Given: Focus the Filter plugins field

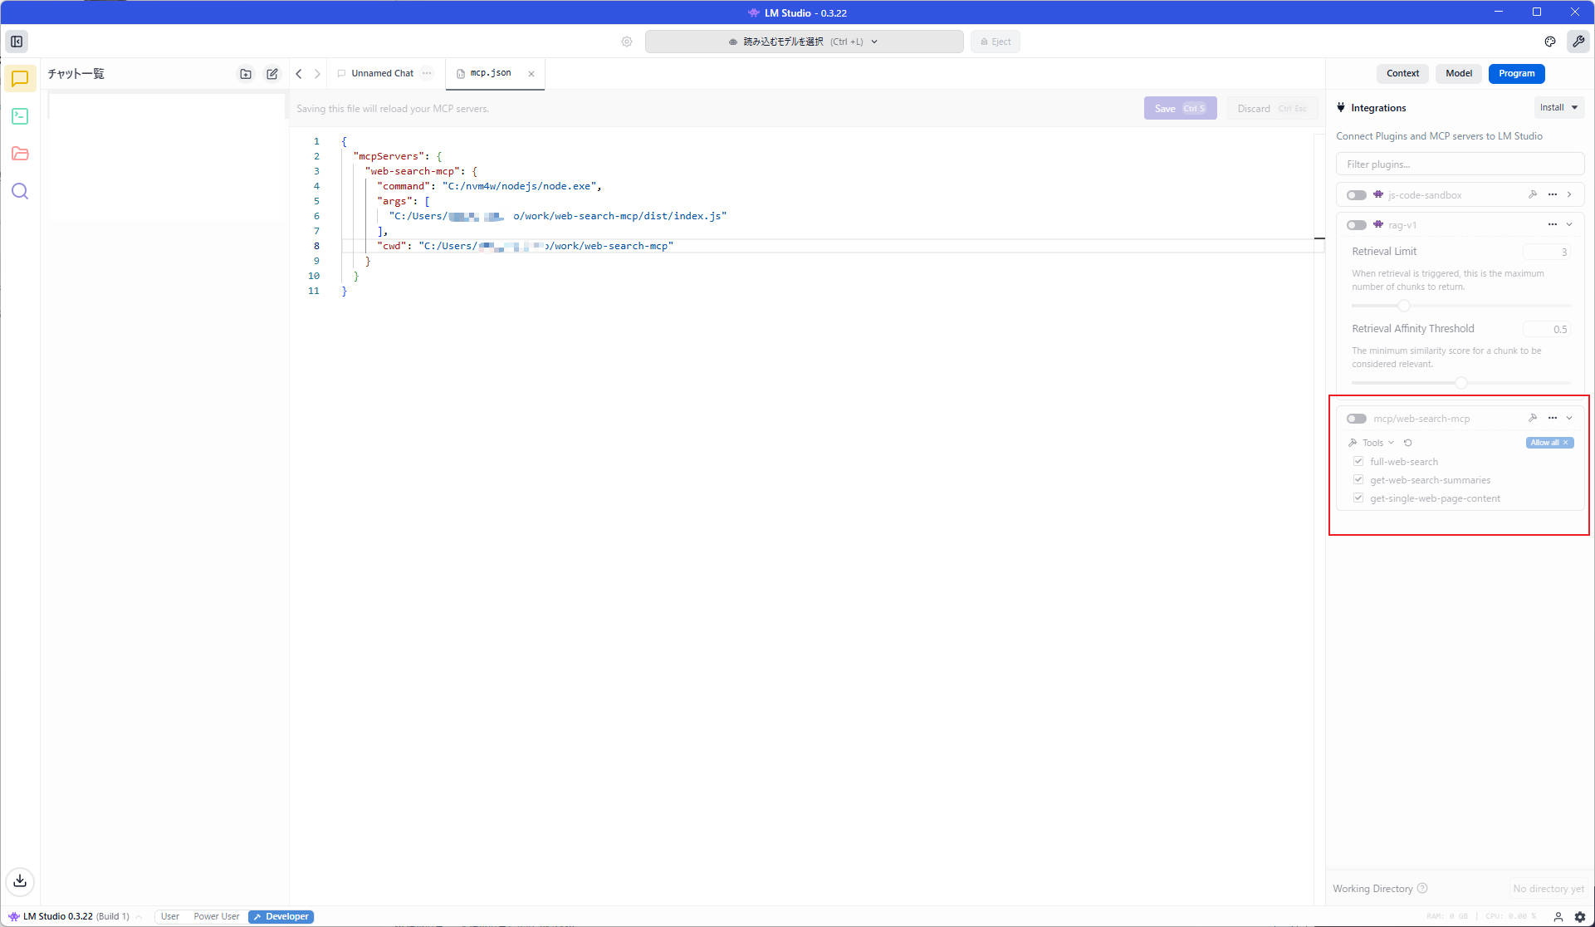Looking at the screenshot, I should (x=1460, y=164).
